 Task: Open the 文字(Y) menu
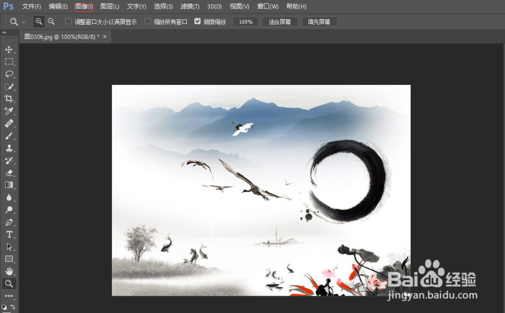[x=136, y=7]
